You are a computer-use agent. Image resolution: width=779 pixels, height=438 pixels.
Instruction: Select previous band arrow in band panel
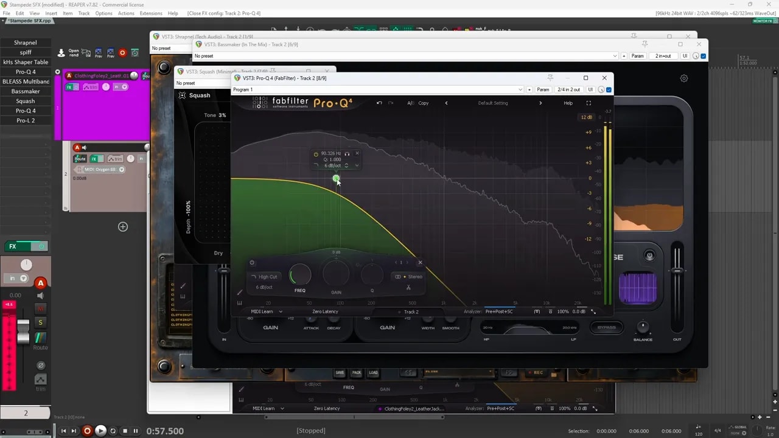pyautogui.click(x=396, y=263)
